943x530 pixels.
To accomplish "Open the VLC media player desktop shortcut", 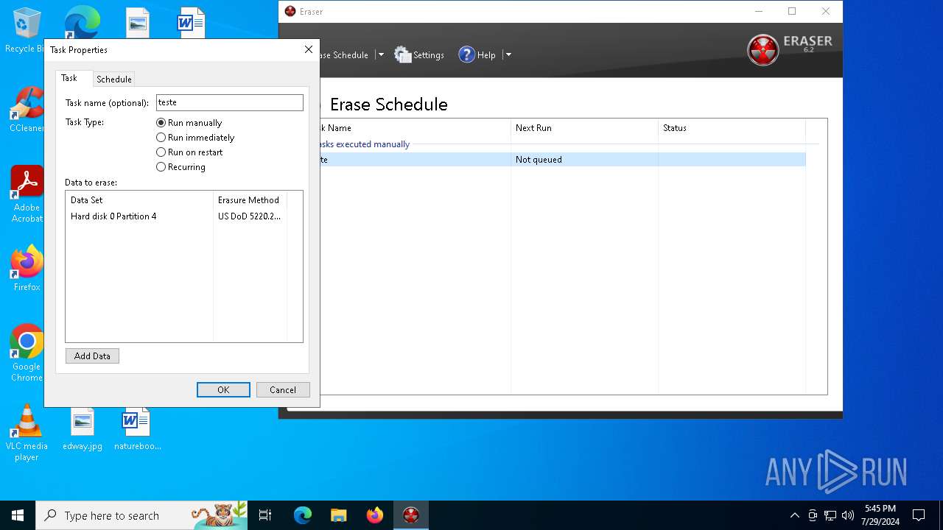I will [x=27, y=433].
